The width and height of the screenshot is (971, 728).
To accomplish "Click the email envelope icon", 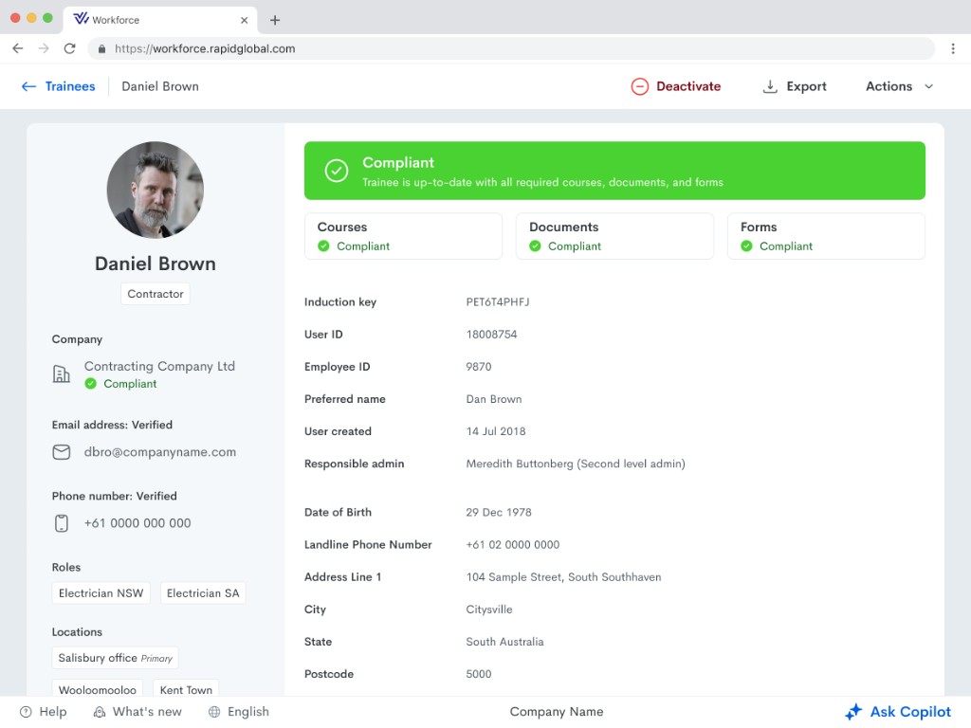I will pyautogui.click(x=62, y=452).
